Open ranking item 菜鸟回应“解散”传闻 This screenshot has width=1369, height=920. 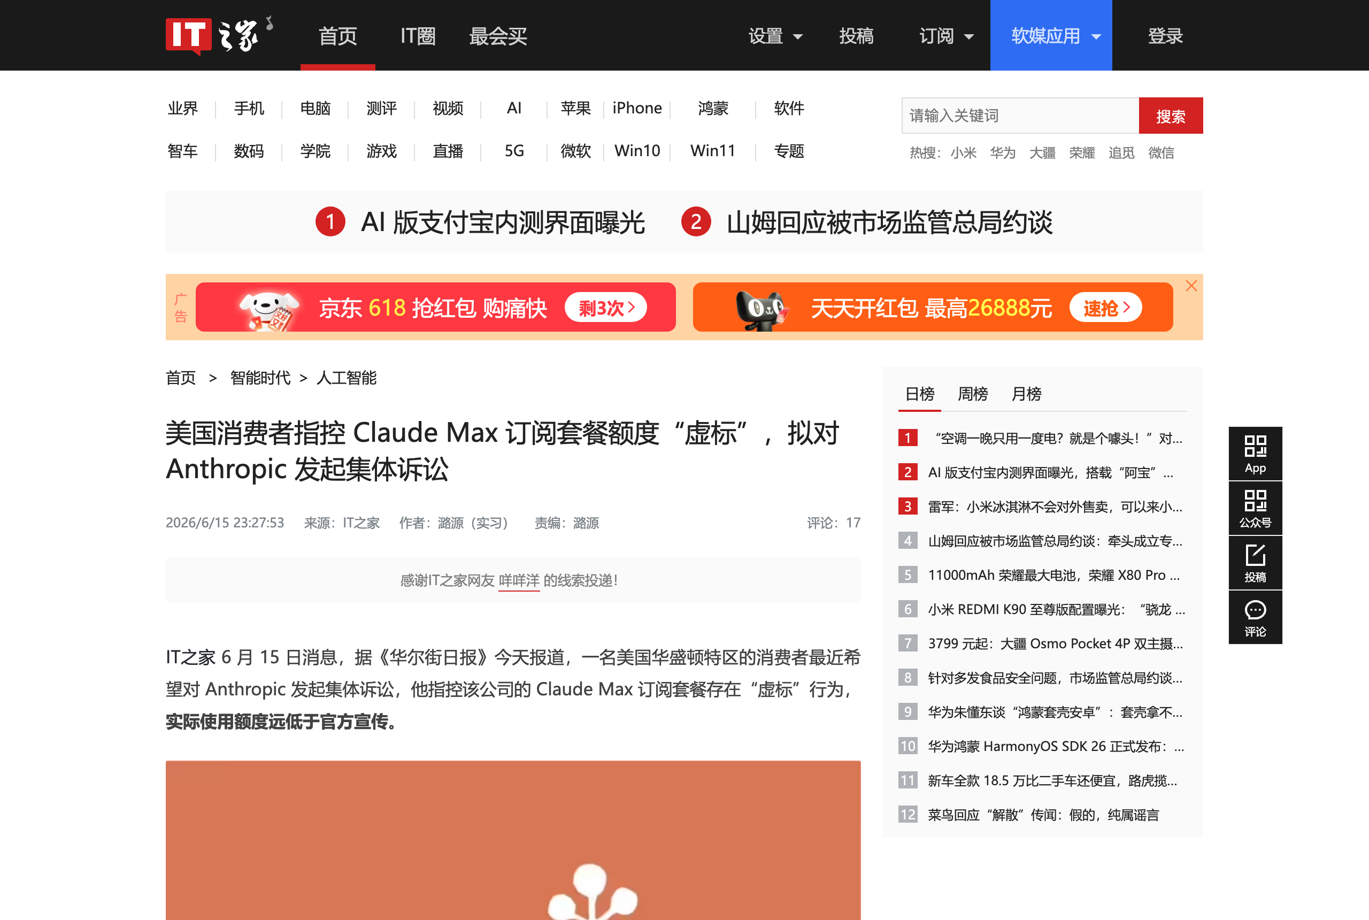[1043, 815]
